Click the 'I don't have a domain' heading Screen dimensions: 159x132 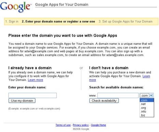109,68
